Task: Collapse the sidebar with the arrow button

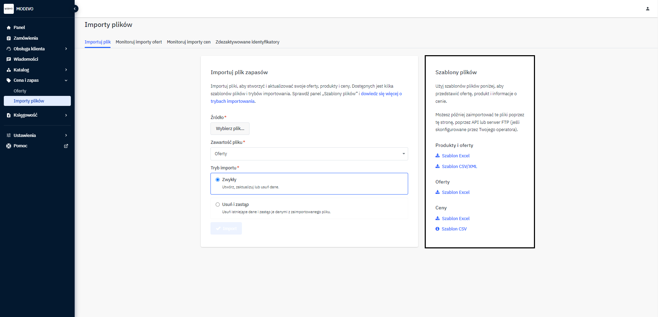Action: click(75, 9)
